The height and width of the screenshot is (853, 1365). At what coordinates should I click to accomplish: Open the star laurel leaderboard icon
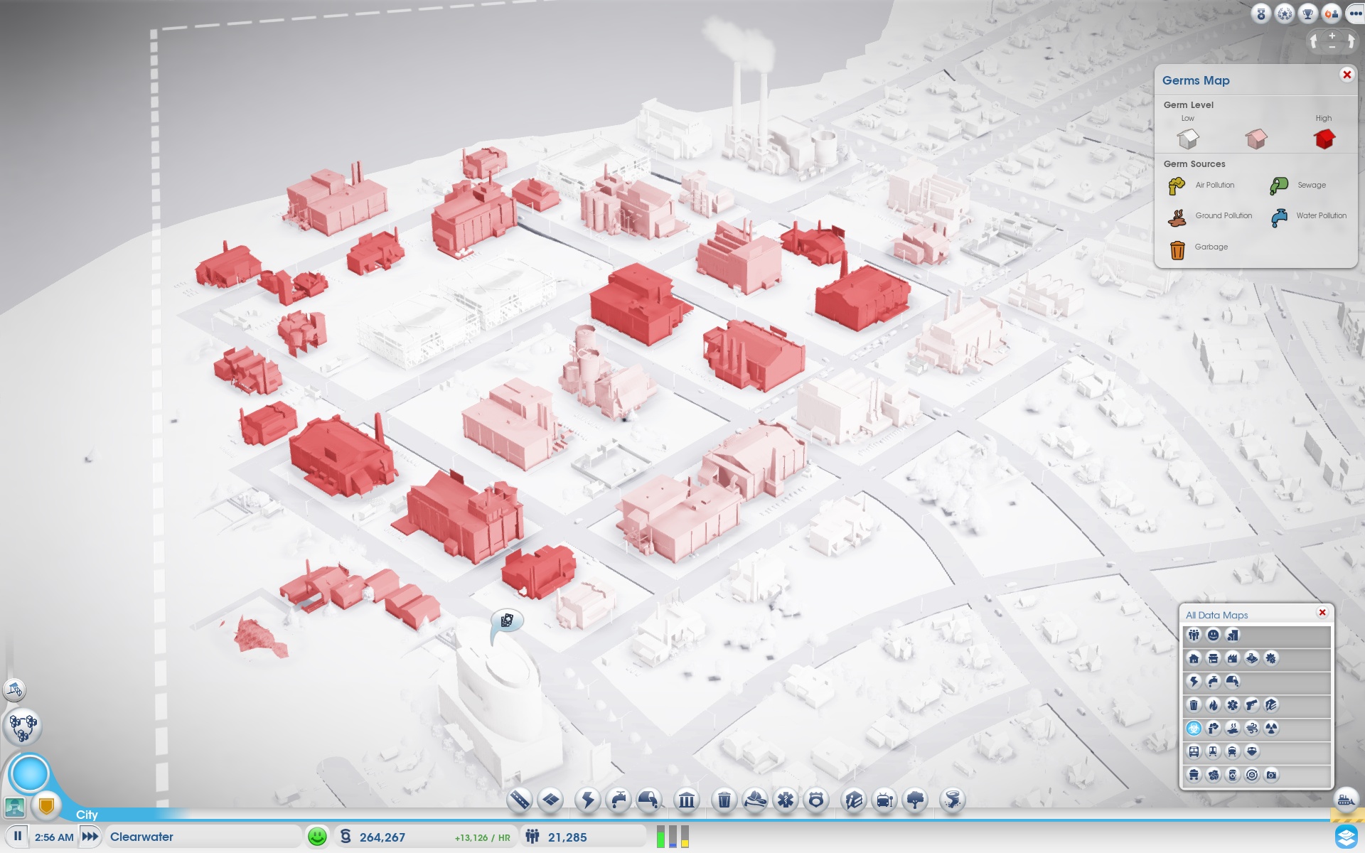click(x=1285, y=14)
